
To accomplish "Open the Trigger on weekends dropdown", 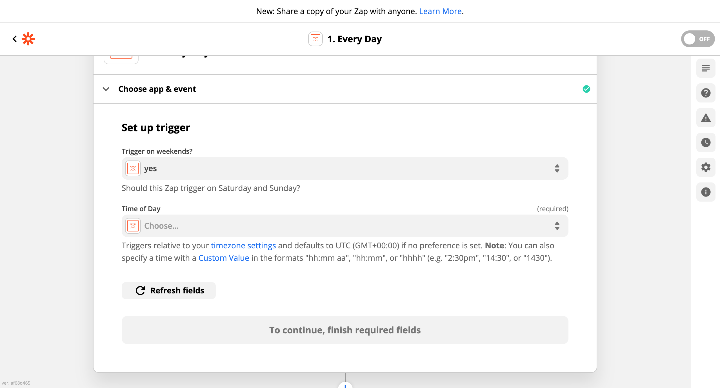I will [x=345, y=168].
